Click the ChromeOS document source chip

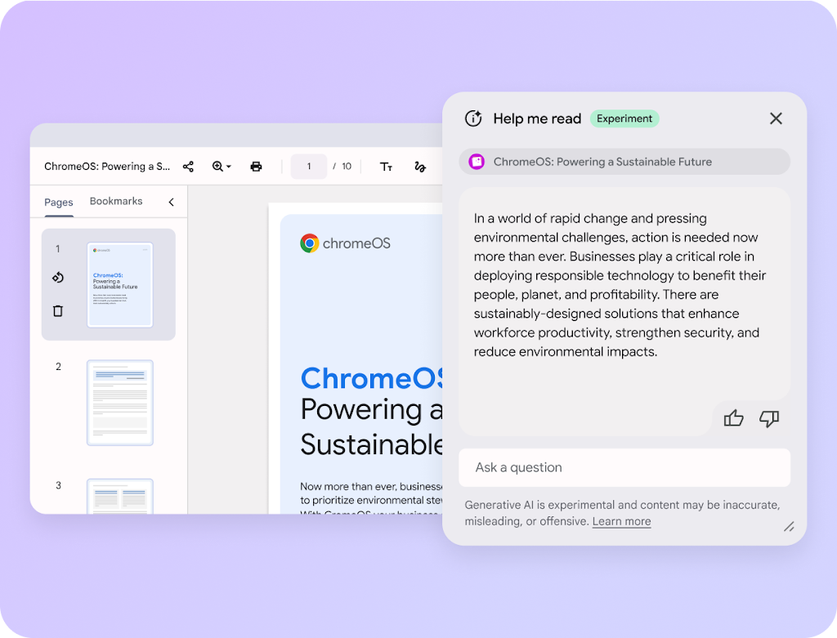[x=624, y=162]
